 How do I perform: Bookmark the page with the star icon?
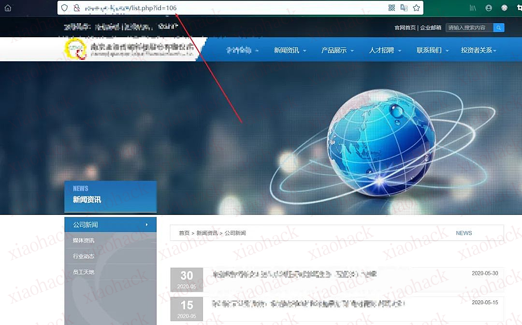click(x=417, y=8)
